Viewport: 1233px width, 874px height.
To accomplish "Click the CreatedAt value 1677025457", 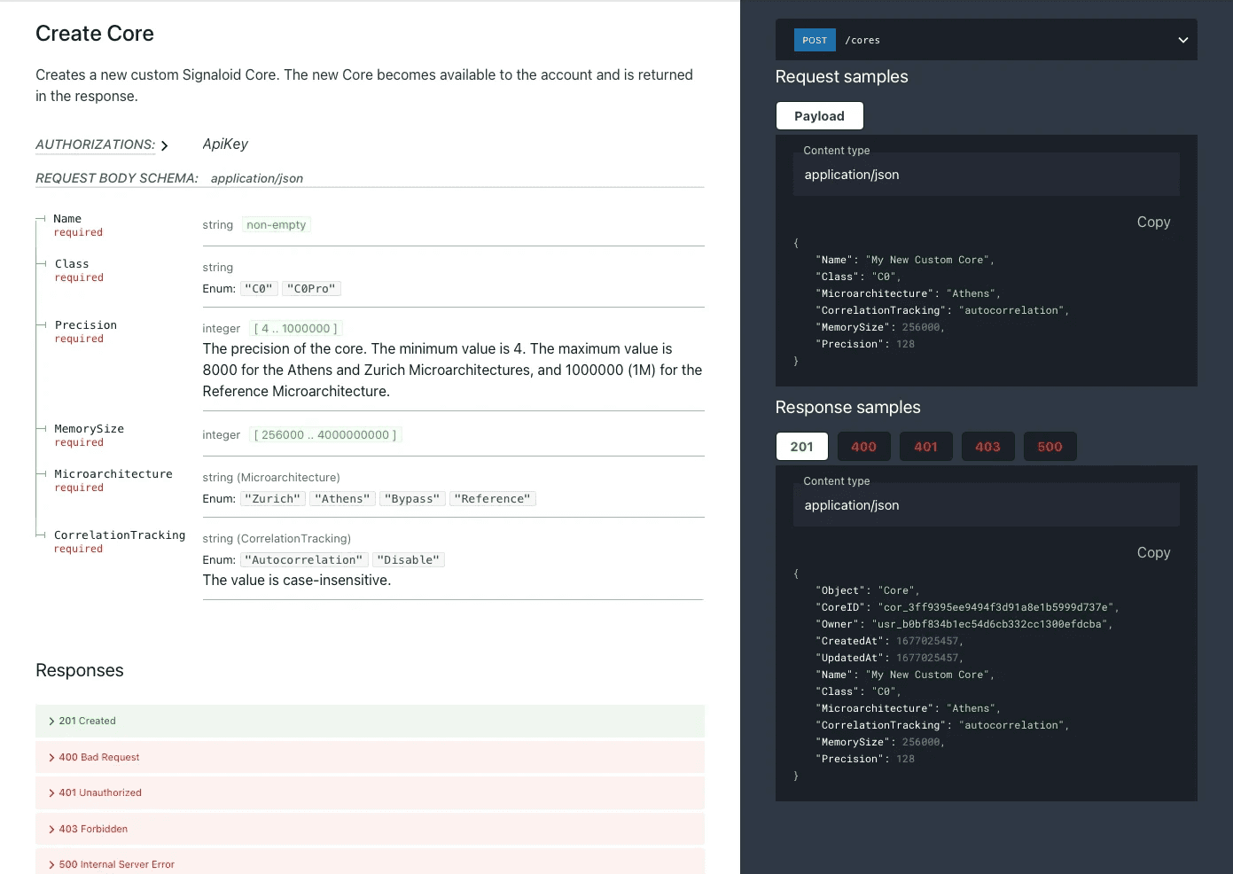I will coord(927,641).
